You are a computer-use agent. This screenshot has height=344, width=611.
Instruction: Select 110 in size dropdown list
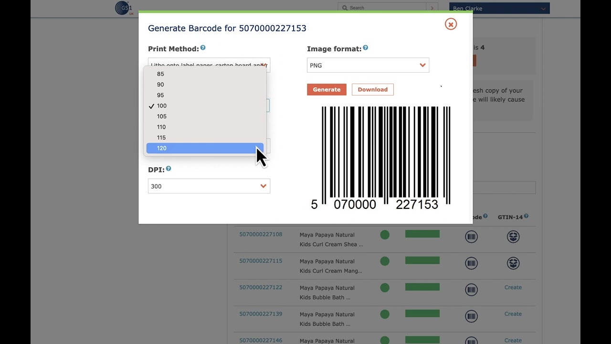(x=205, y=127)
